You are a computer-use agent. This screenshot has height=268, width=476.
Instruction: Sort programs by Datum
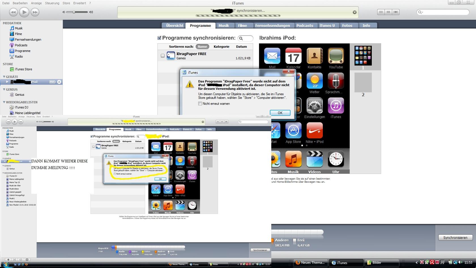coord(241,47)
